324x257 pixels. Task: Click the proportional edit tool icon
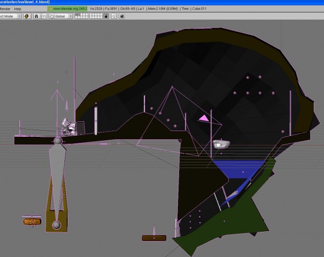(114, 16)
